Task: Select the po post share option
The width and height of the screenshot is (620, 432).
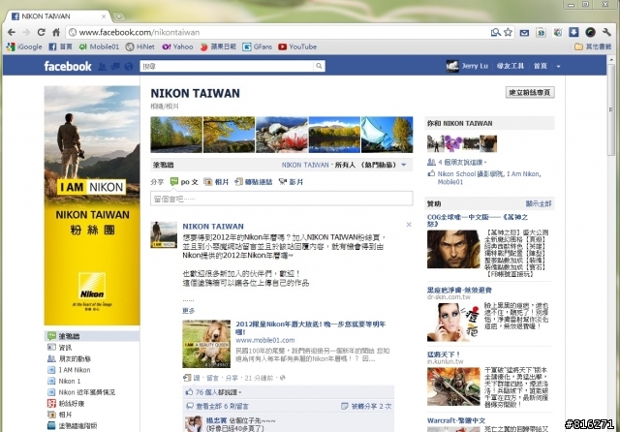Action: (184, 182)
